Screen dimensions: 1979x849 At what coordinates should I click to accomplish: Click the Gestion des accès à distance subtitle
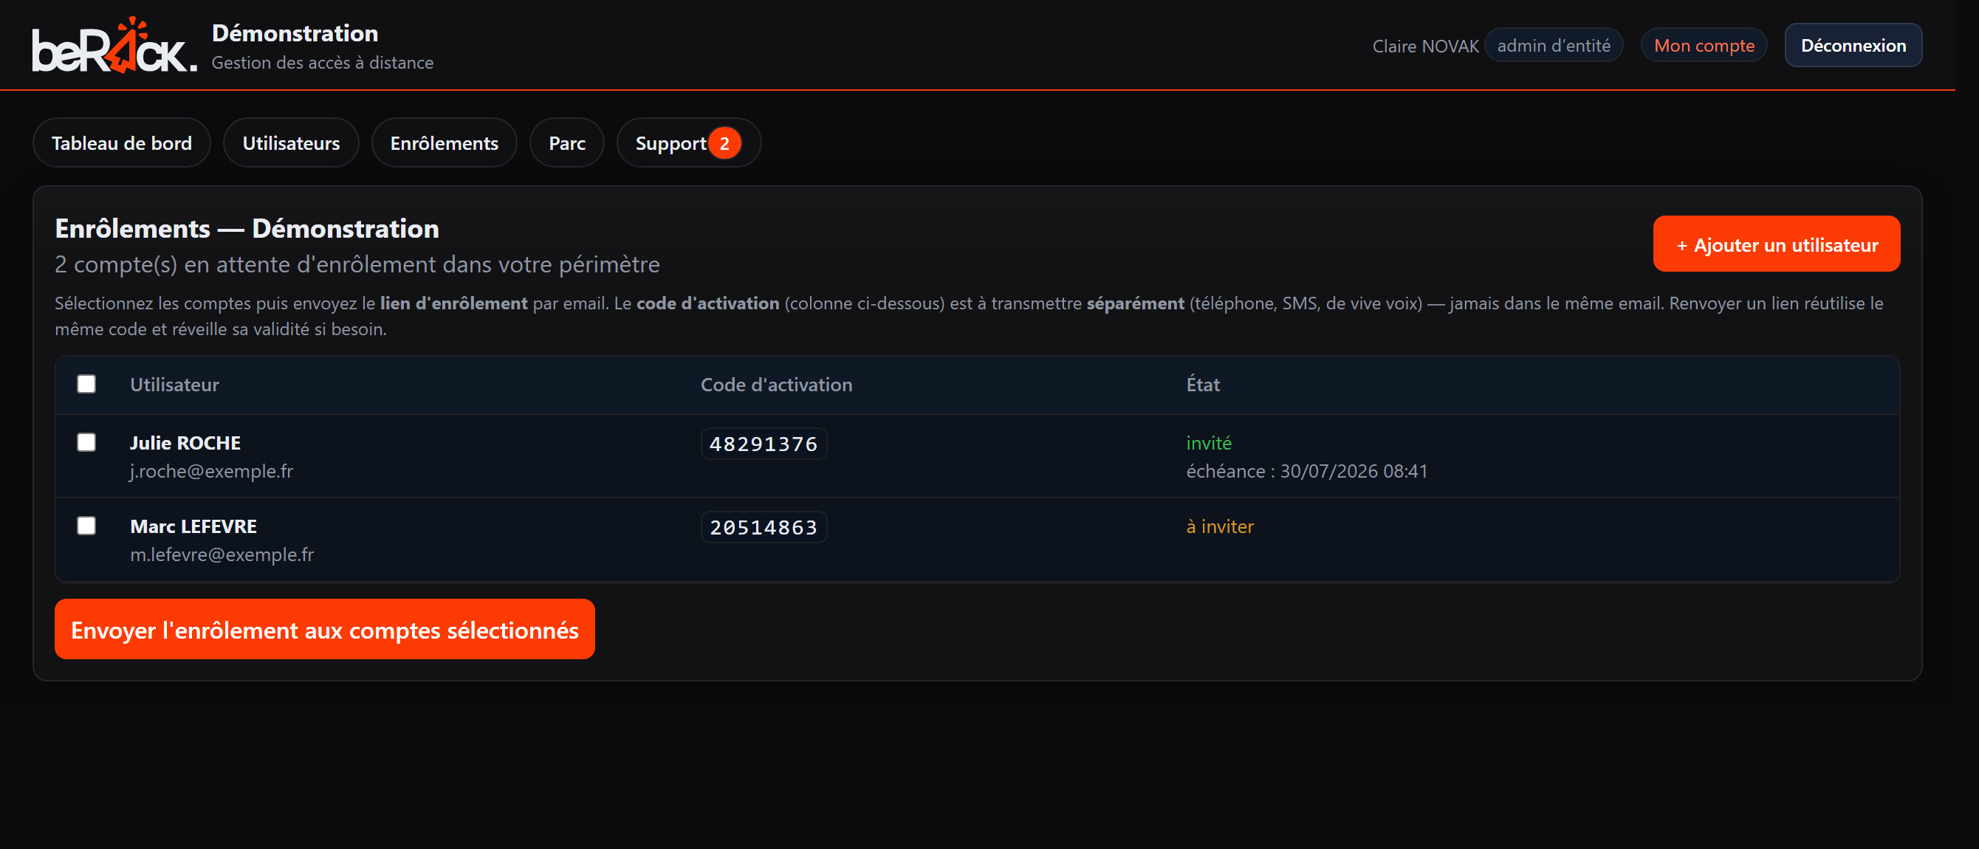(323, 62)
